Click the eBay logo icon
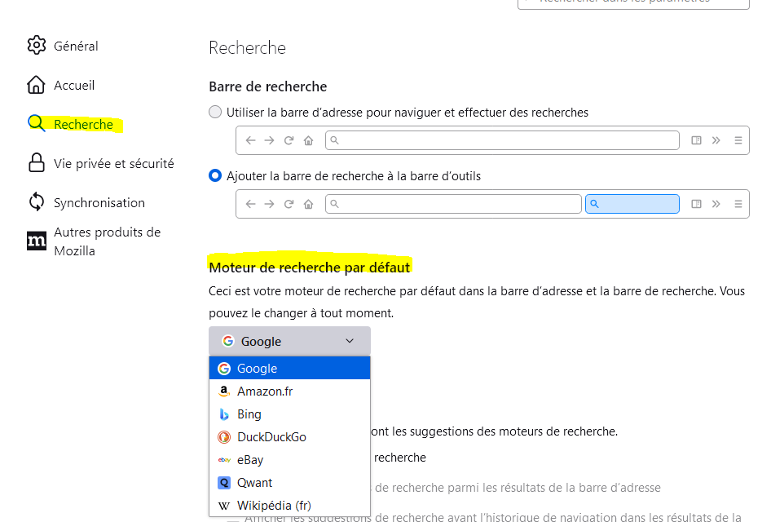Image resolution: width=771 pixels, height=522 pixels. pyautogui.click(x=224, y=460)
